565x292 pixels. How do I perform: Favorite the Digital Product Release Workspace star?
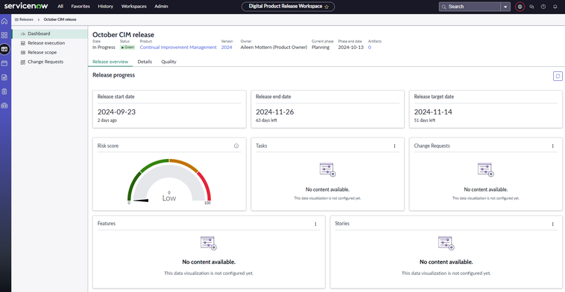(326, 7)
